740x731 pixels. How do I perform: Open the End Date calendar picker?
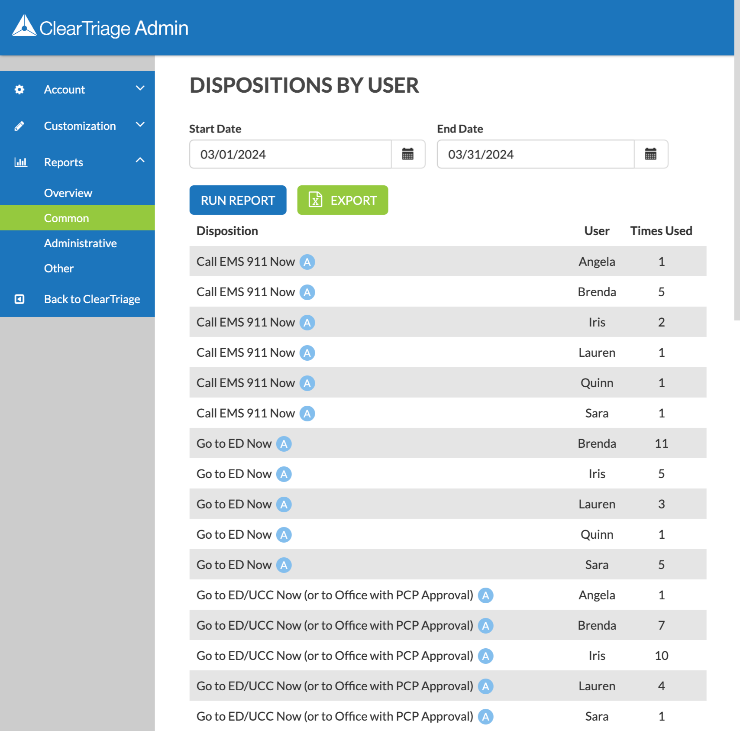pyautogui.click(x=651, y=154)
